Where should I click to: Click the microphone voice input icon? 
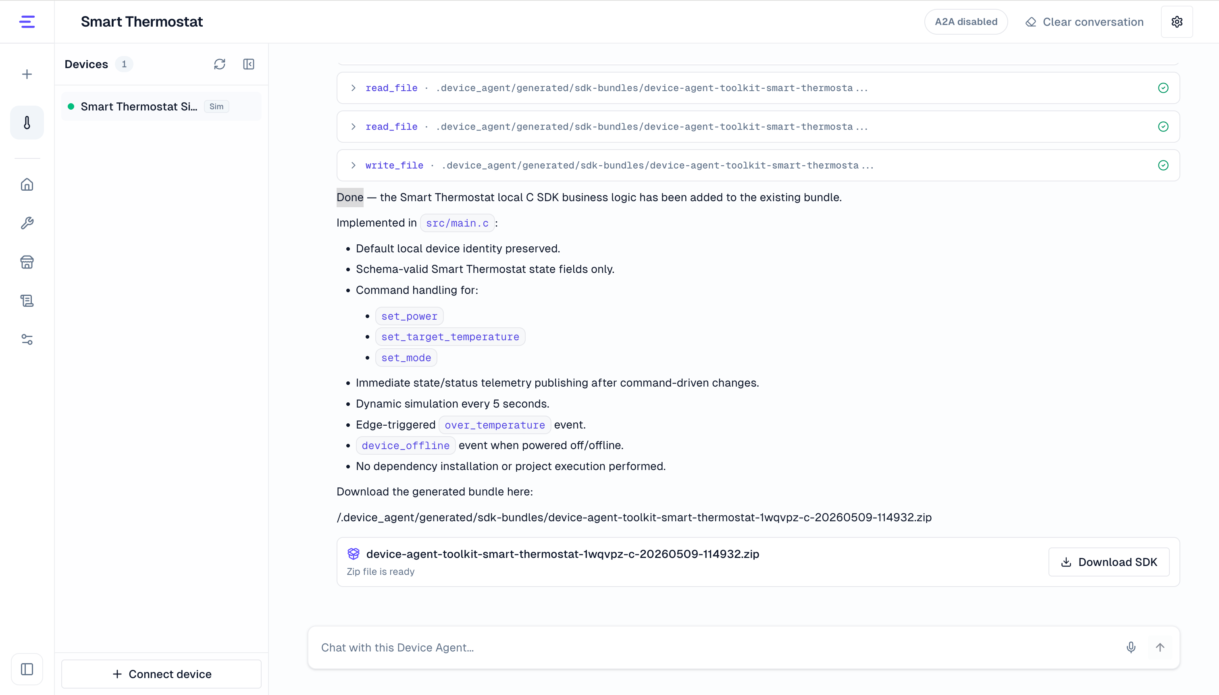click(x=1131, y=647)
